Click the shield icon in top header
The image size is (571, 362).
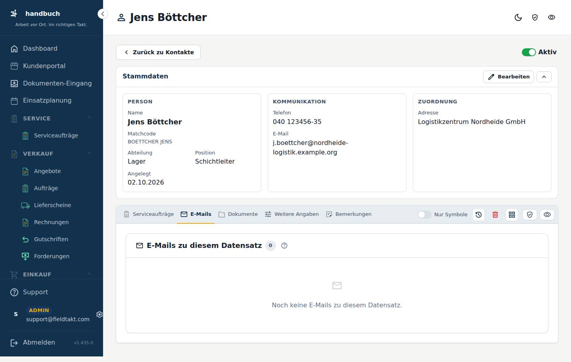(x=535, y=17)
